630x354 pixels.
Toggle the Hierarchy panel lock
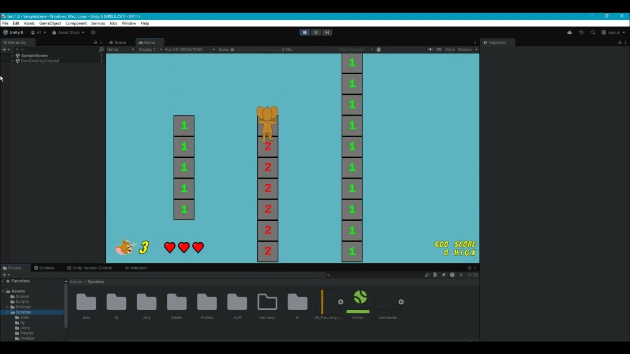(x=95, y=42)
